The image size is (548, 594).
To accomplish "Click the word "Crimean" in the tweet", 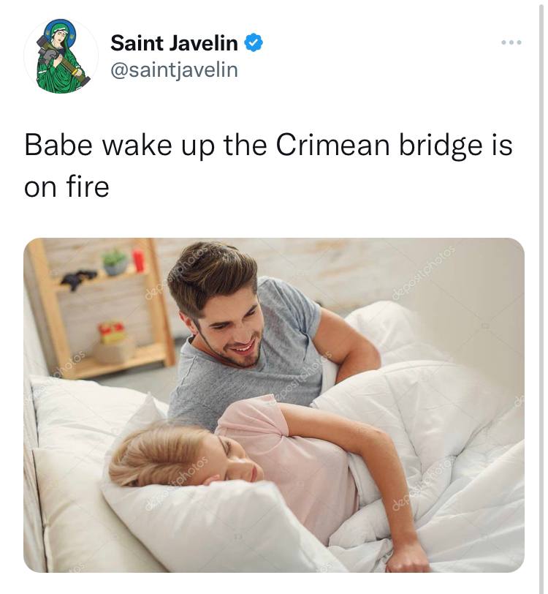I will coord(332,145).
